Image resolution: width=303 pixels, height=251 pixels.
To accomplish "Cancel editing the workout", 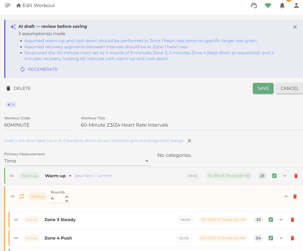I will click(x=289, y=88).
